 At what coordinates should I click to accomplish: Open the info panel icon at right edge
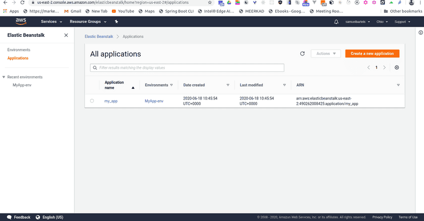421,32
